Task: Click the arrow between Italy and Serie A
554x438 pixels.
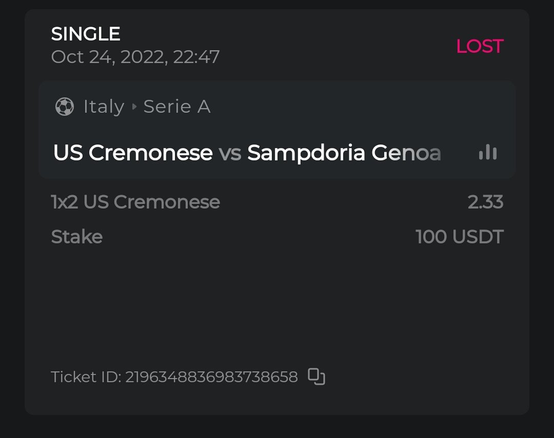Action: tap(134, 107)
